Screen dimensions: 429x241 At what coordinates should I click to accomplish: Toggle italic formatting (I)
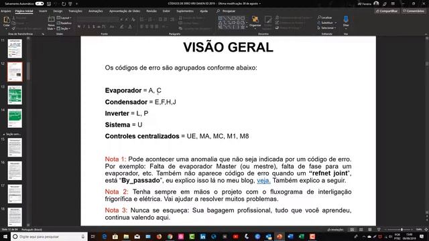tap(84, 27)
